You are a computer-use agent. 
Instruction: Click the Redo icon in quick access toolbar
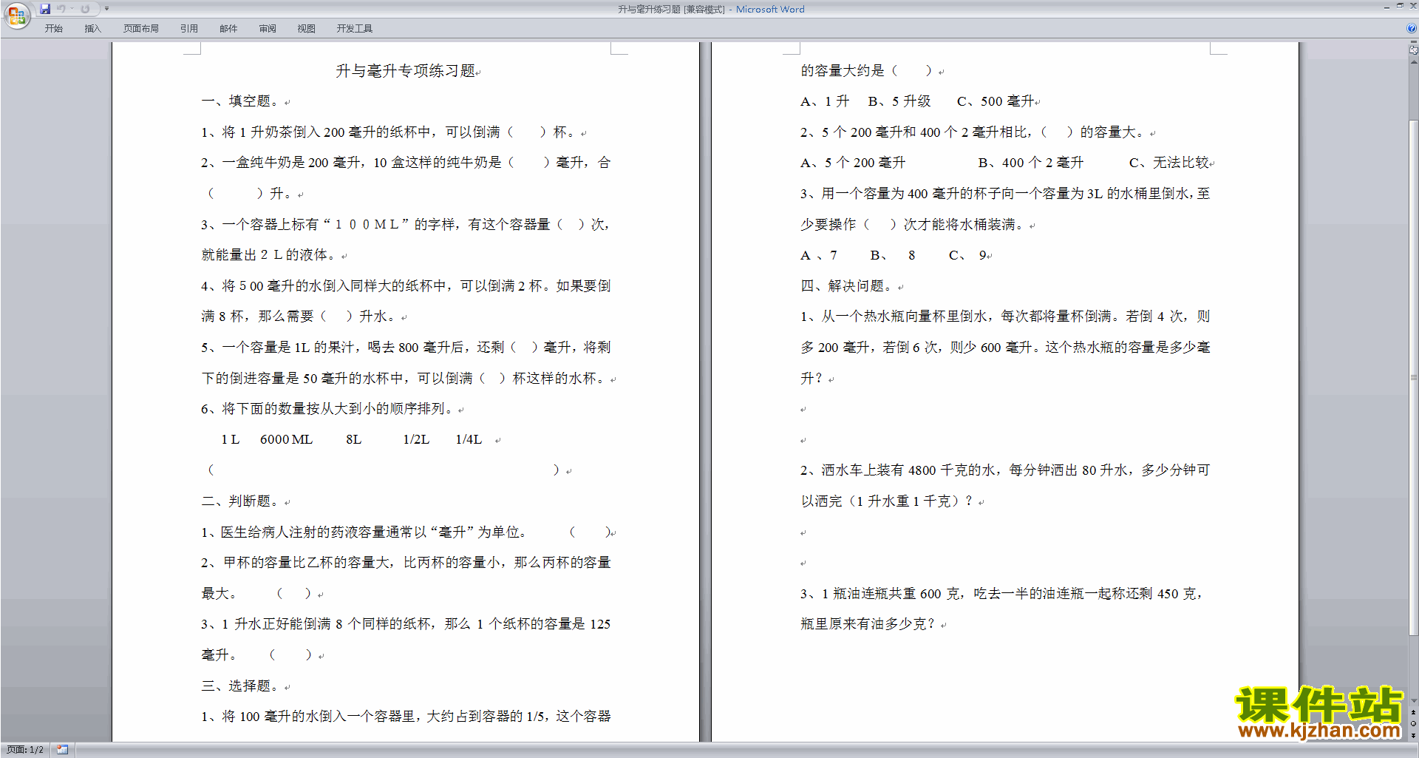point(85,9)
